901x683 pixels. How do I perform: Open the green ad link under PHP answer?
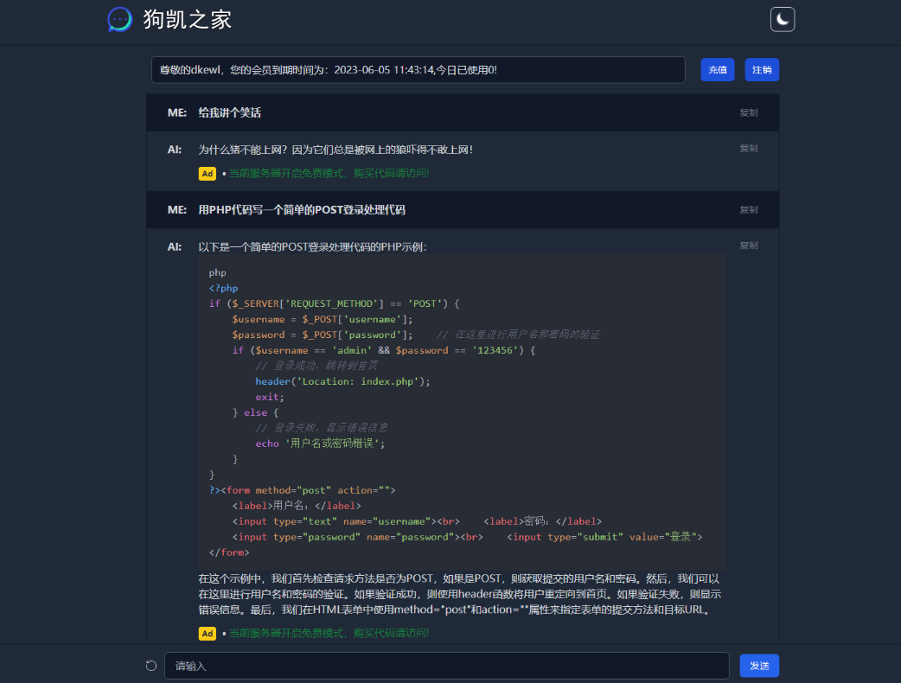coord(329,633)
